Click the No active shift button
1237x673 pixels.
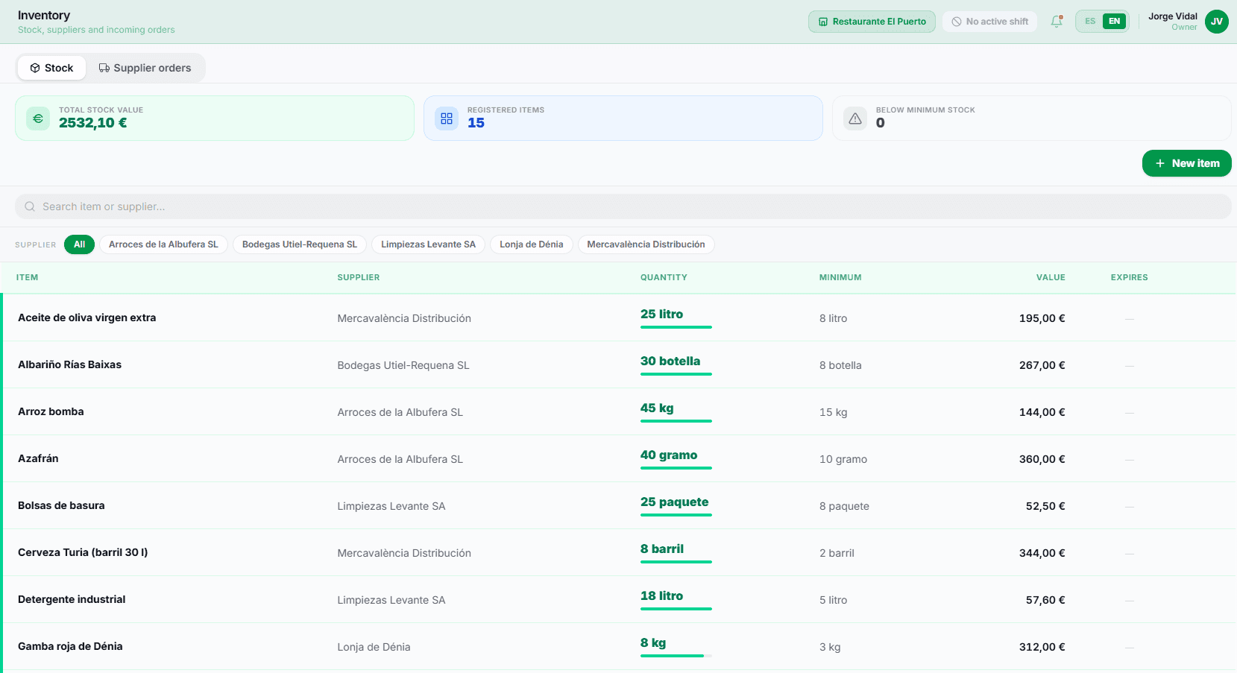[989, 22]
